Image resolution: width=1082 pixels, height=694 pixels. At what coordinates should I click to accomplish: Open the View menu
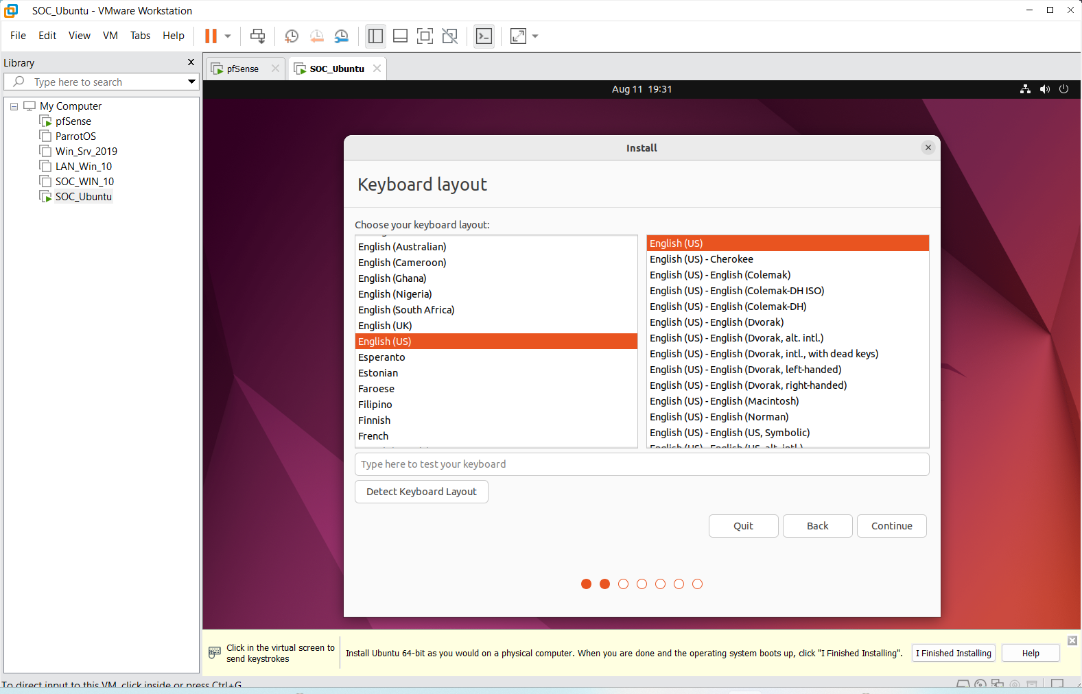(80, 36)
